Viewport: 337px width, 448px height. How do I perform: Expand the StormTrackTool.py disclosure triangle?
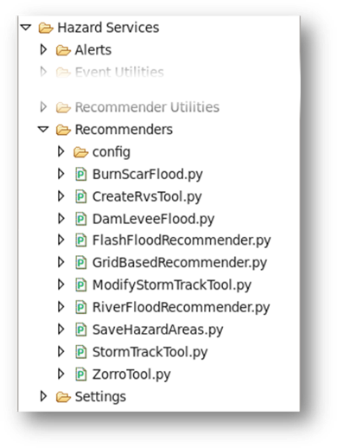pos(60,351)
